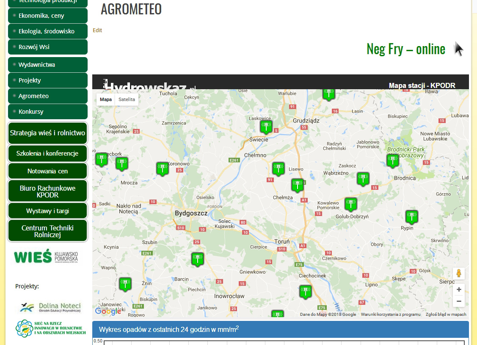477x345 pixels.
Task: Click the Edit link
Action: (97, 30)
